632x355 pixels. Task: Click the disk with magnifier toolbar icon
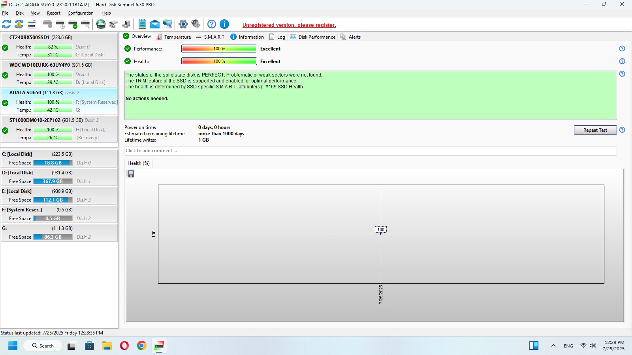[x=85, y=24]
